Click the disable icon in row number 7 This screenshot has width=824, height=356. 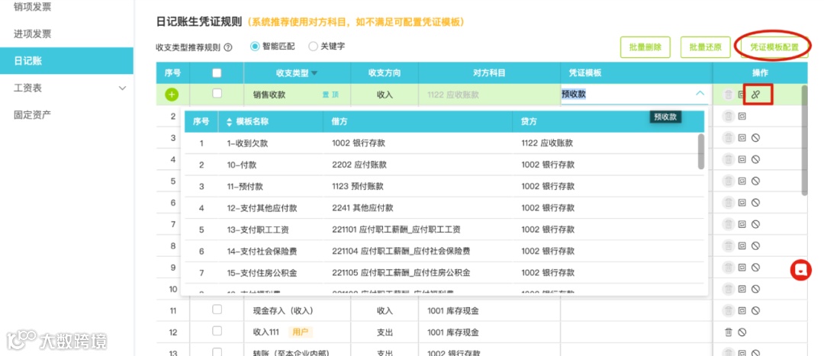click(755, 224)
